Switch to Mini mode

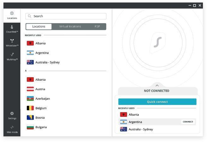[12, 129]
